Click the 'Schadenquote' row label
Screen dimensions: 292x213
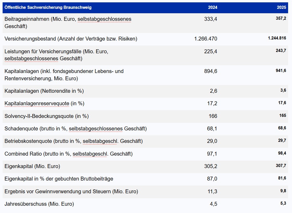[x=76, y=129]
